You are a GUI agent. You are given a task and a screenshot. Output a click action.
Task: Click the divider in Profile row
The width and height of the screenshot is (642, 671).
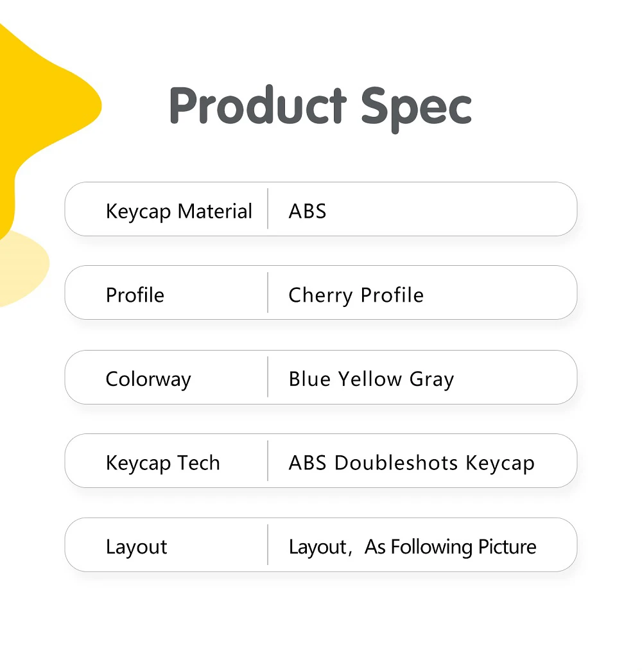268,293
